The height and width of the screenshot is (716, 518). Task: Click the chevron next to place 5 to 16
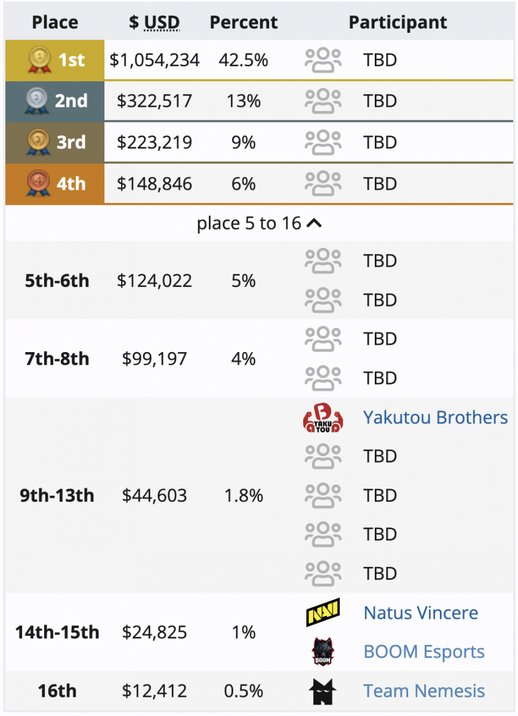(314, 224)
